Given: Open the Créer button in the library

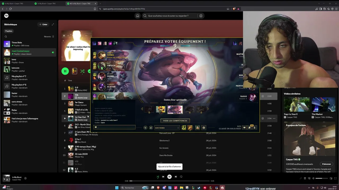Looking at the screenshot, I should [43, 25].
